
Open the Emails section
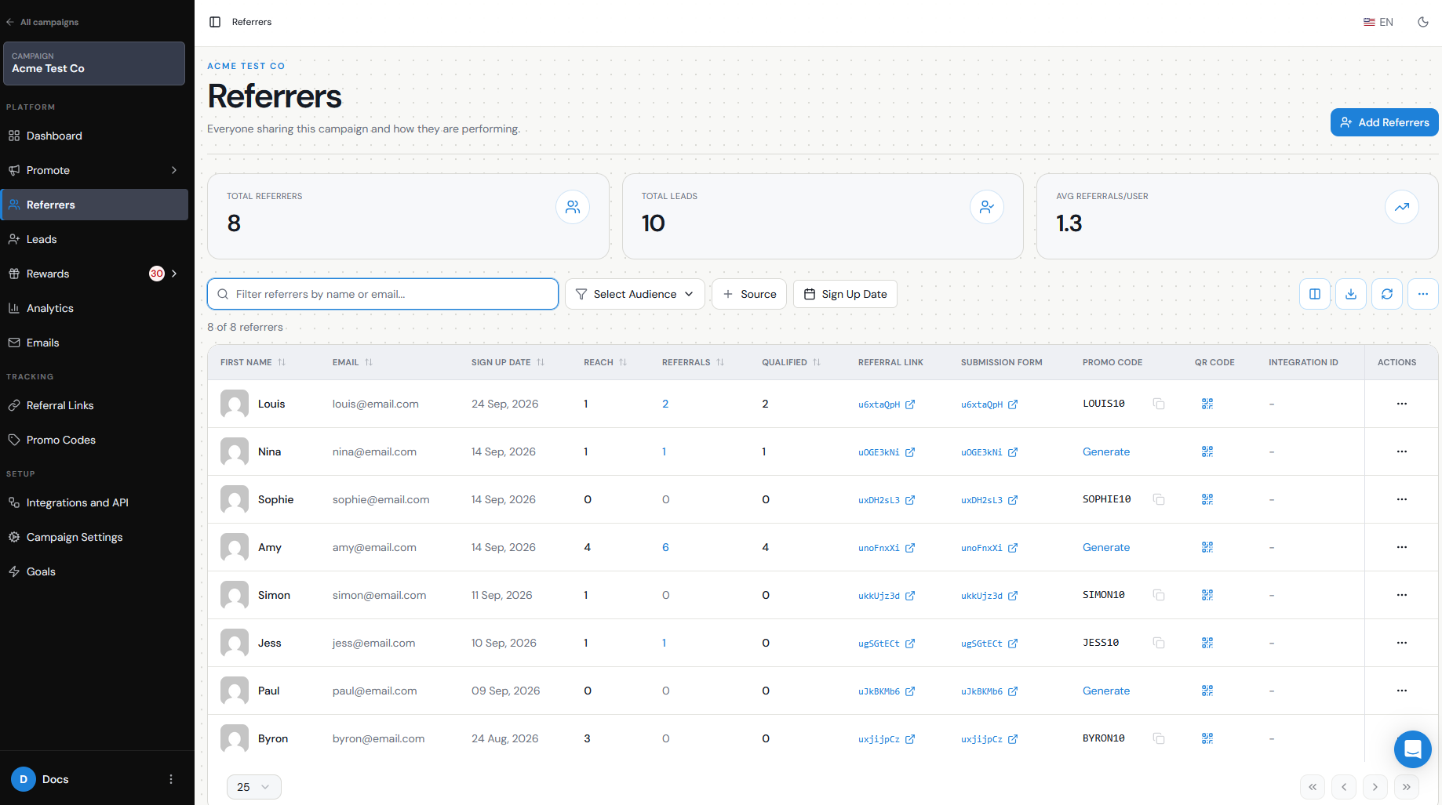point(94,343)
